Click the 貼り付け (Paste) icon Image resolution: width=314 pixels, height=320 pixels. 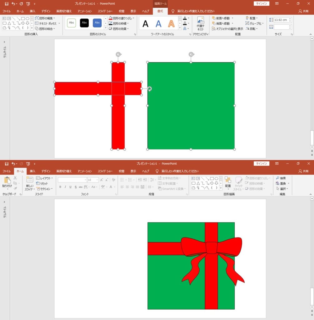click(7, 181)
